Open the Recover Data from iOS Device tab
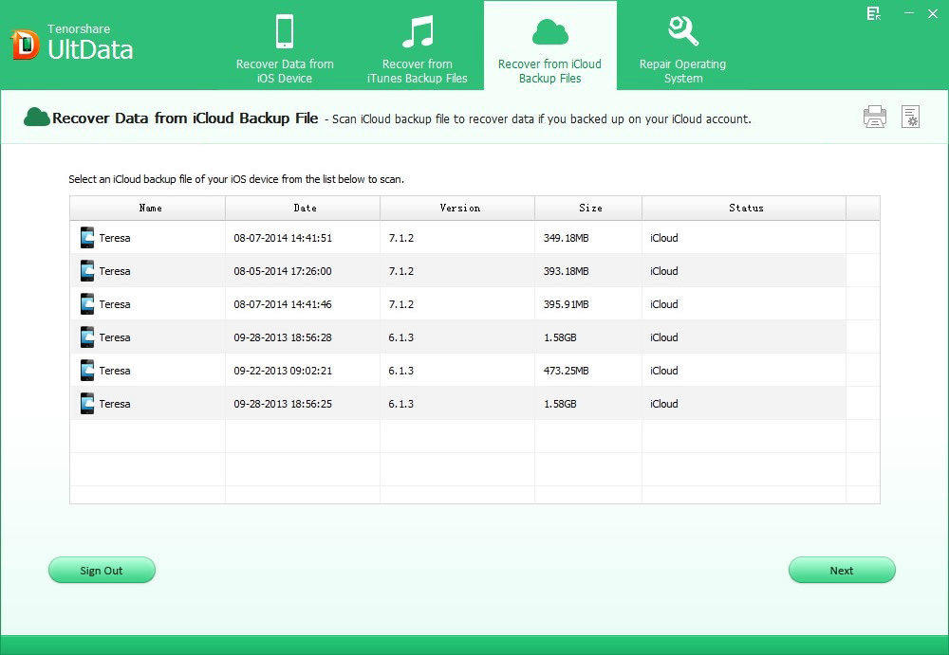Screen dimensions: 949x655 click(285, 47)
